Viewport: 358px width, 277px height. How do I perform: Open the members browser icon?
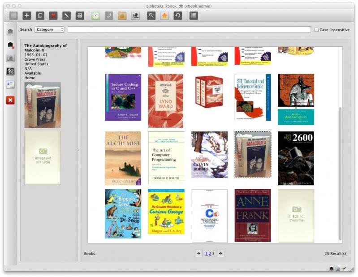click(x=135, y=16)
